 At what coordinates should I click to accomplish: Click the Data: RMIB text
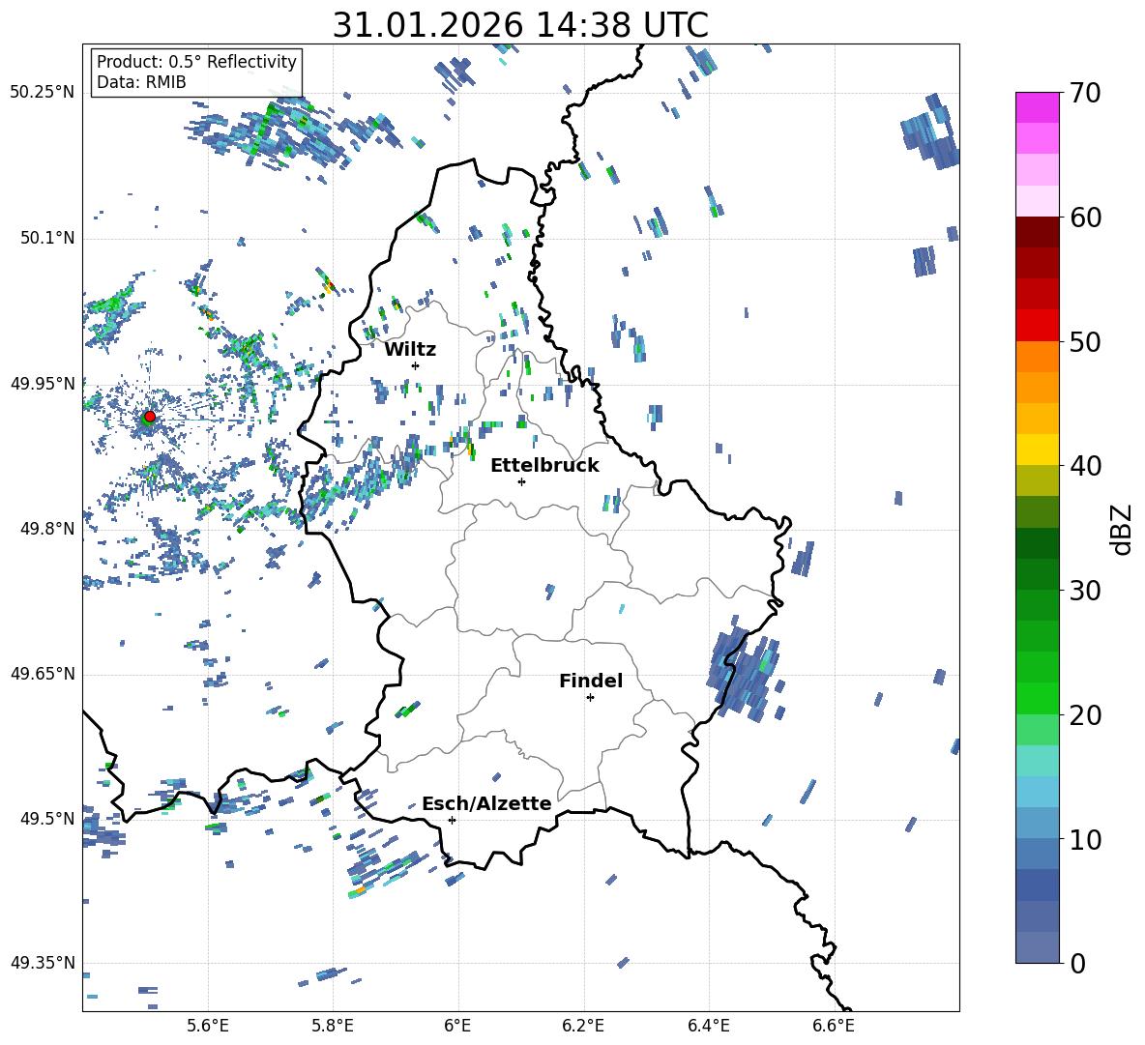tap(141, 82)
